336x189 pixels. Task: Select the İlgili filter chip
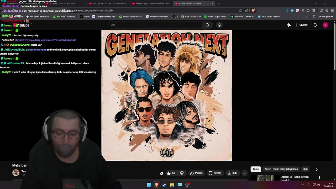(x=306, y=169)
